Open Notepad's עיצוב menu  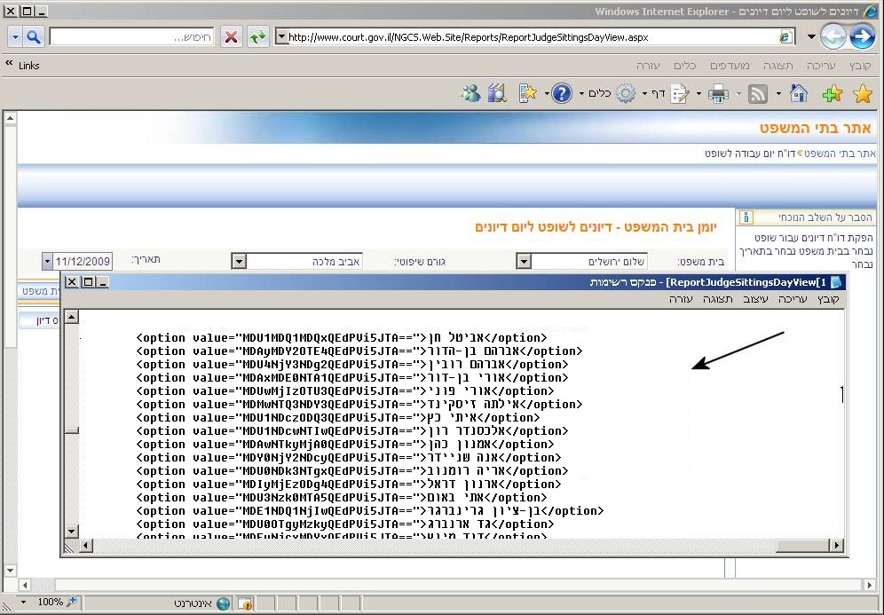tap(755, 299)
